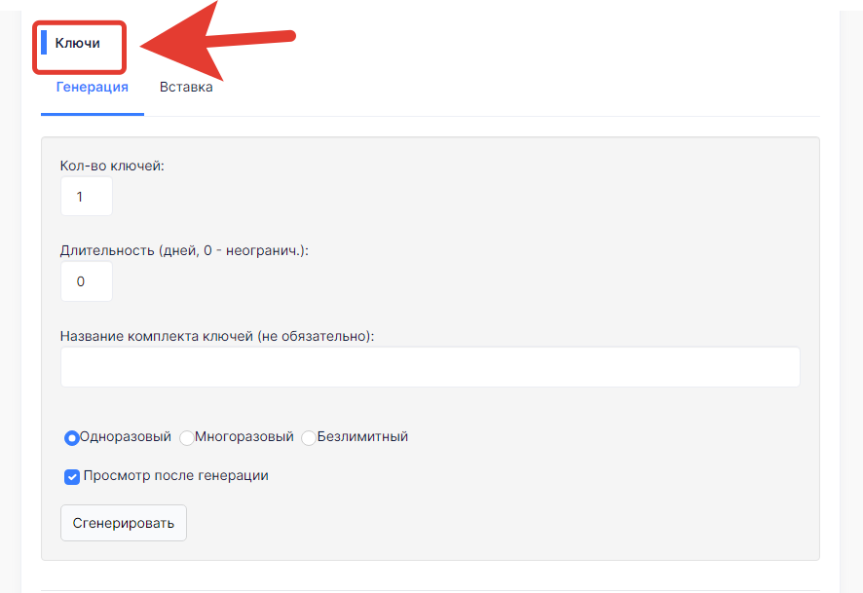Select the Многоразовый radio button
This screenshot has width=863, height=593.
(187, 438)
